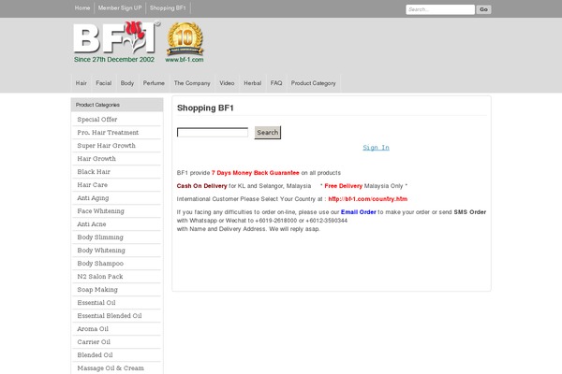Open the FAQ menu
562x374 pixels.
pos(276,83)
